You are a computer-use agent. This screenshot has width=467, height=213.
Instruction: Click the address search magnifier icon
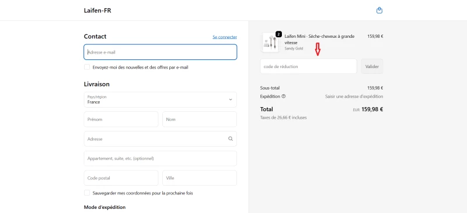point(230,139)
